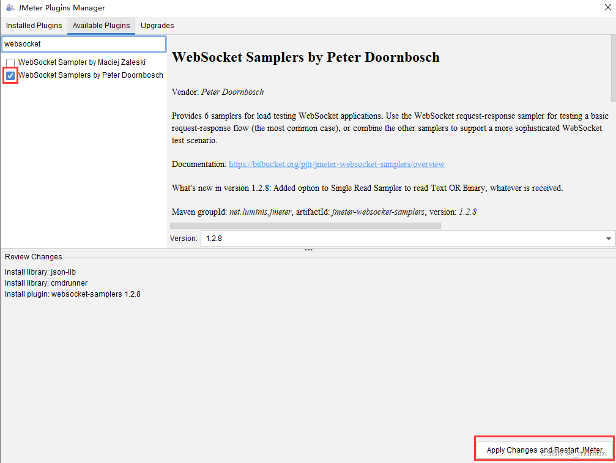This screenshot has height=463, width=616.
Task: Select the 'WebSocket Samplers by Peter Doornbosch' list entry
Action: (91, 75)
